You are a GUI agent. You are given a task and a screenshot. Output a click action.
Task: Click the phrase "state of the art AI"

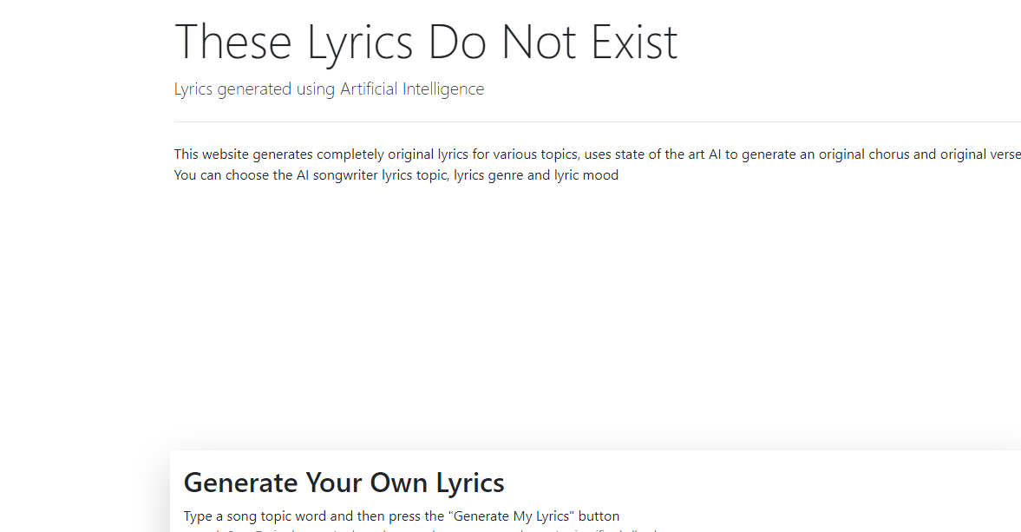(x=666, y=154)
